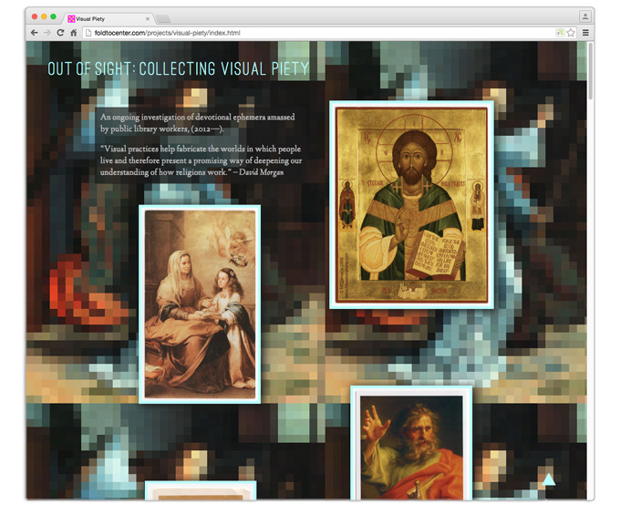Maximize the window with the green button

pyautogui.click(x=54, y=16)
